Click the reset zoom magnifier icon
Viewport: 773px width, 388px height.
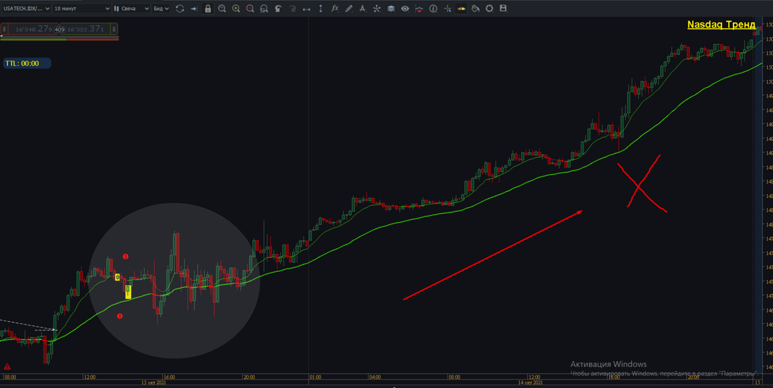(264, 8)
